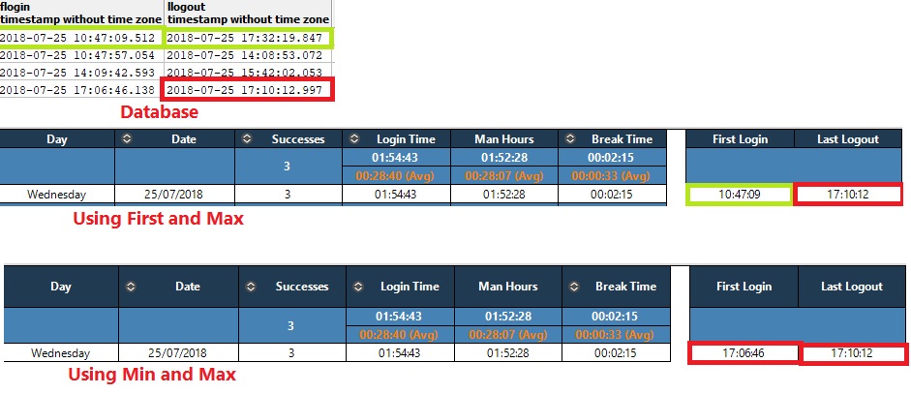Click the First Login header in upper report
The width and height of the screenshot is (911, 394).
tap(741, 139)
